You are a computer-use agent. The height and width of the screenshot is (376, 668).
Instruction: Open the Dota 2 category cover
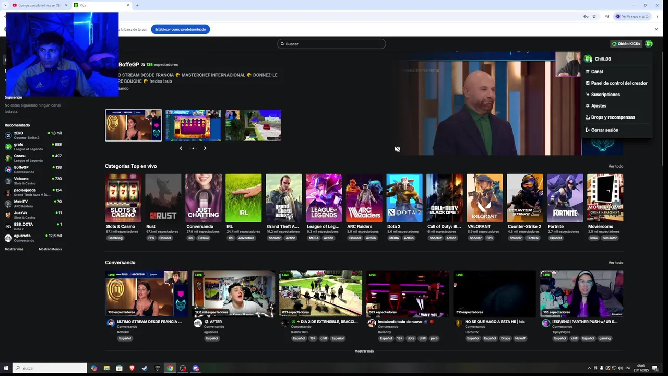pos(404,198)
